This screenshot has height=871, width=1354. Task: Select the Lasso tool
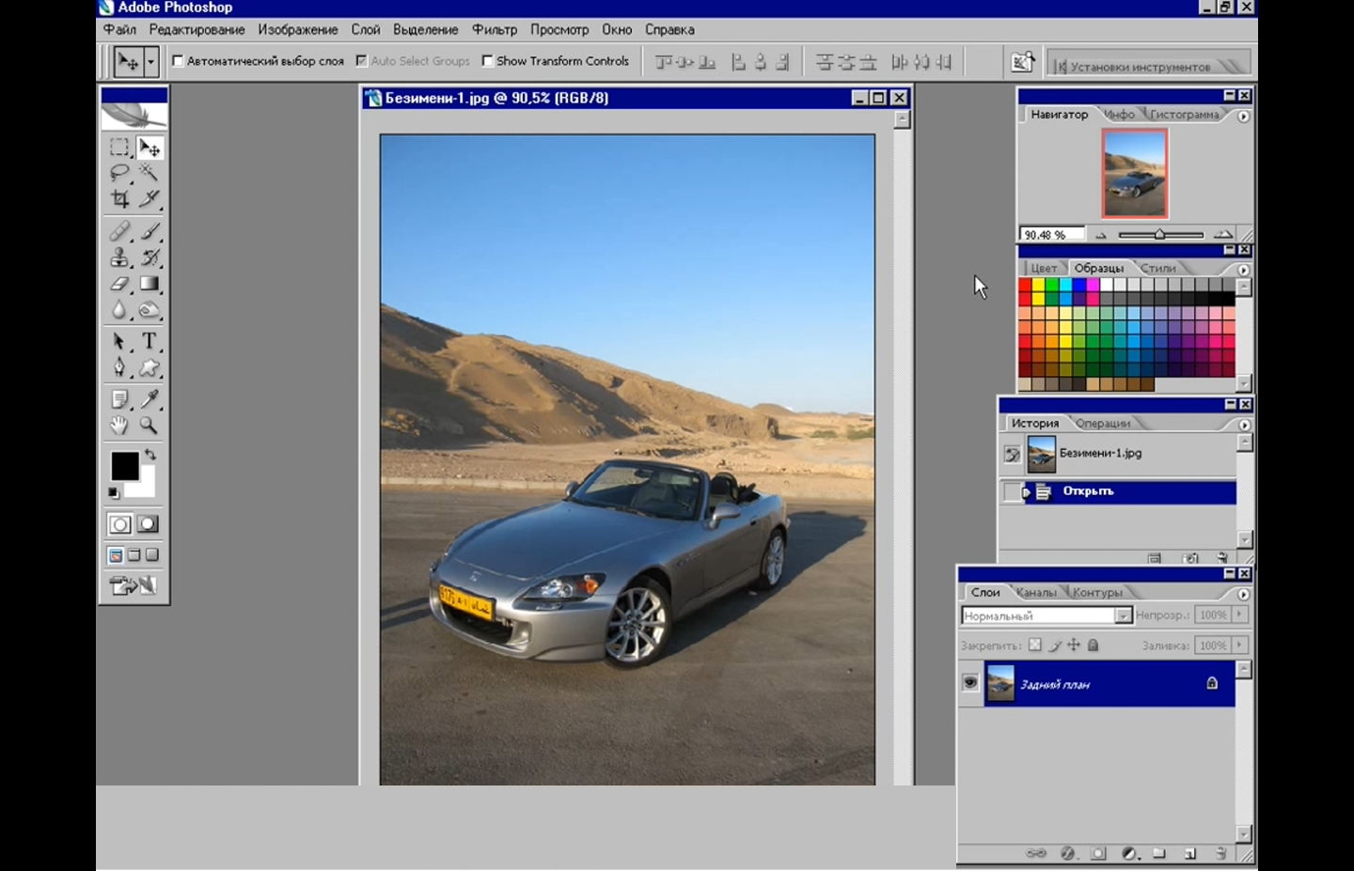click(x=119, y=173)
